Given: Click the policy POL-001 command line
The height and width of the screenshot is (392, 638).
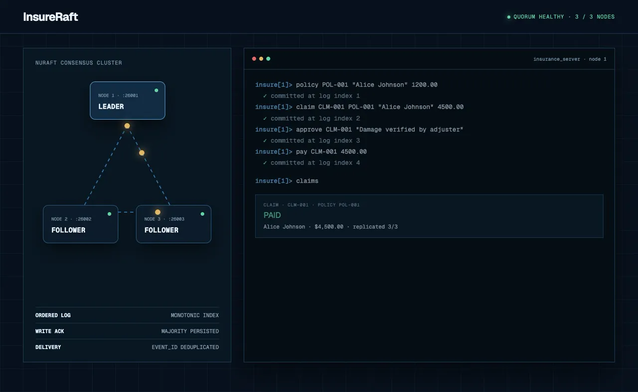Looking at the screenshot, I should click(346, 85).
